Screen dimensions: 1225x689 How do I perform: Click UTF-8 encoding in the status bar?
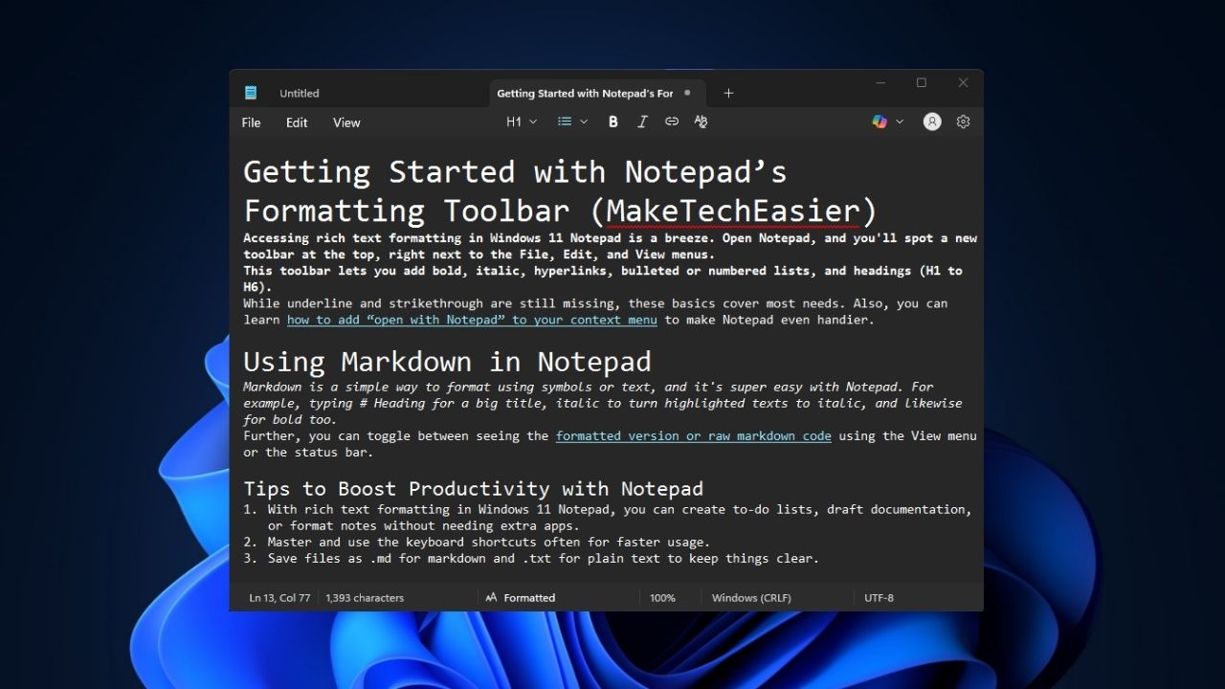coord(878,597)
